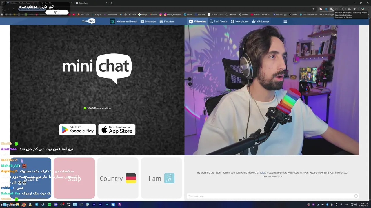Click the ENG language indicator

[x=346, y=205]
